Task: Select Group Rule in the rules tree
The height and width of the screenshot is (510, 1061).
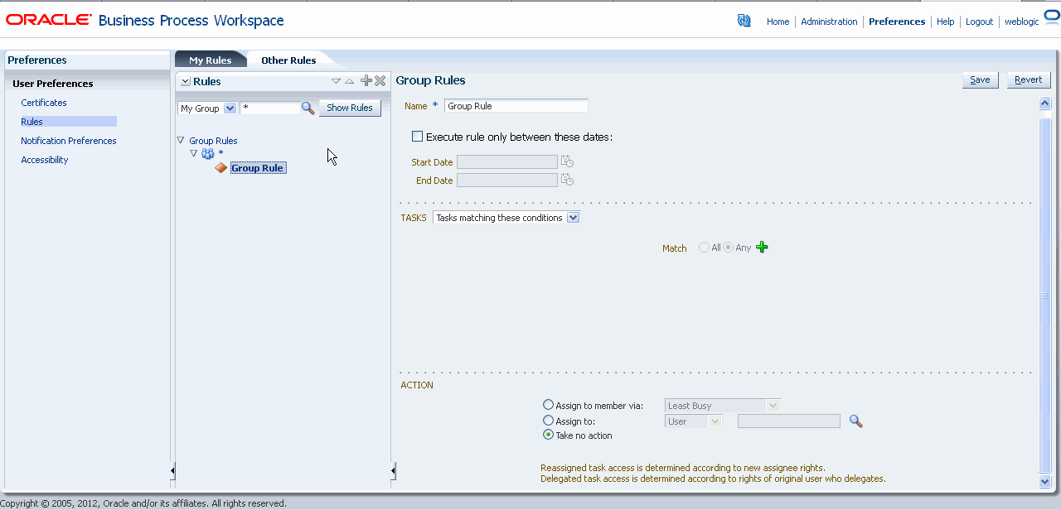Action: pos(258,168)
